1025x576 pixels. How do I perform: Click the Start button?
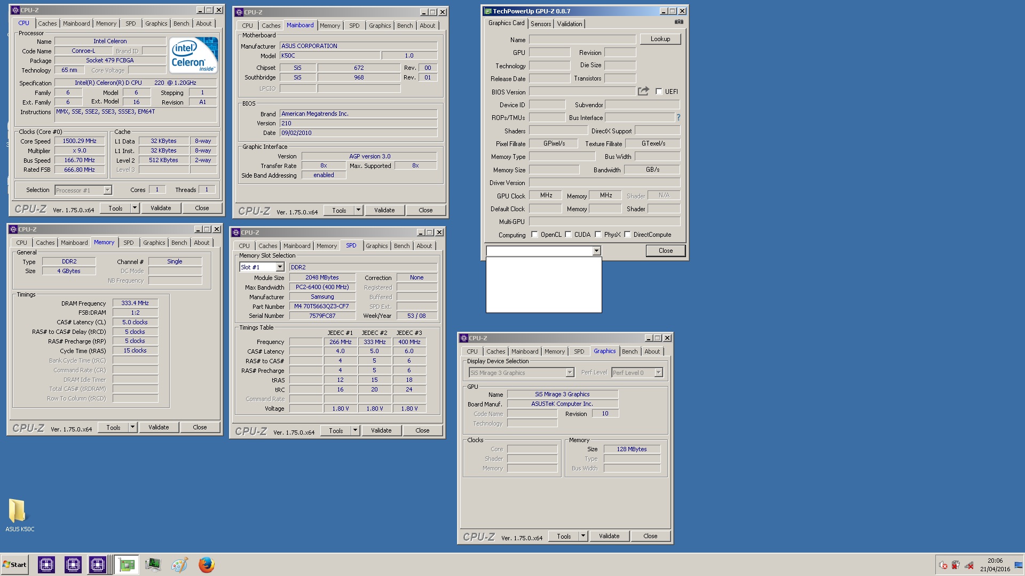click(14, 565)
